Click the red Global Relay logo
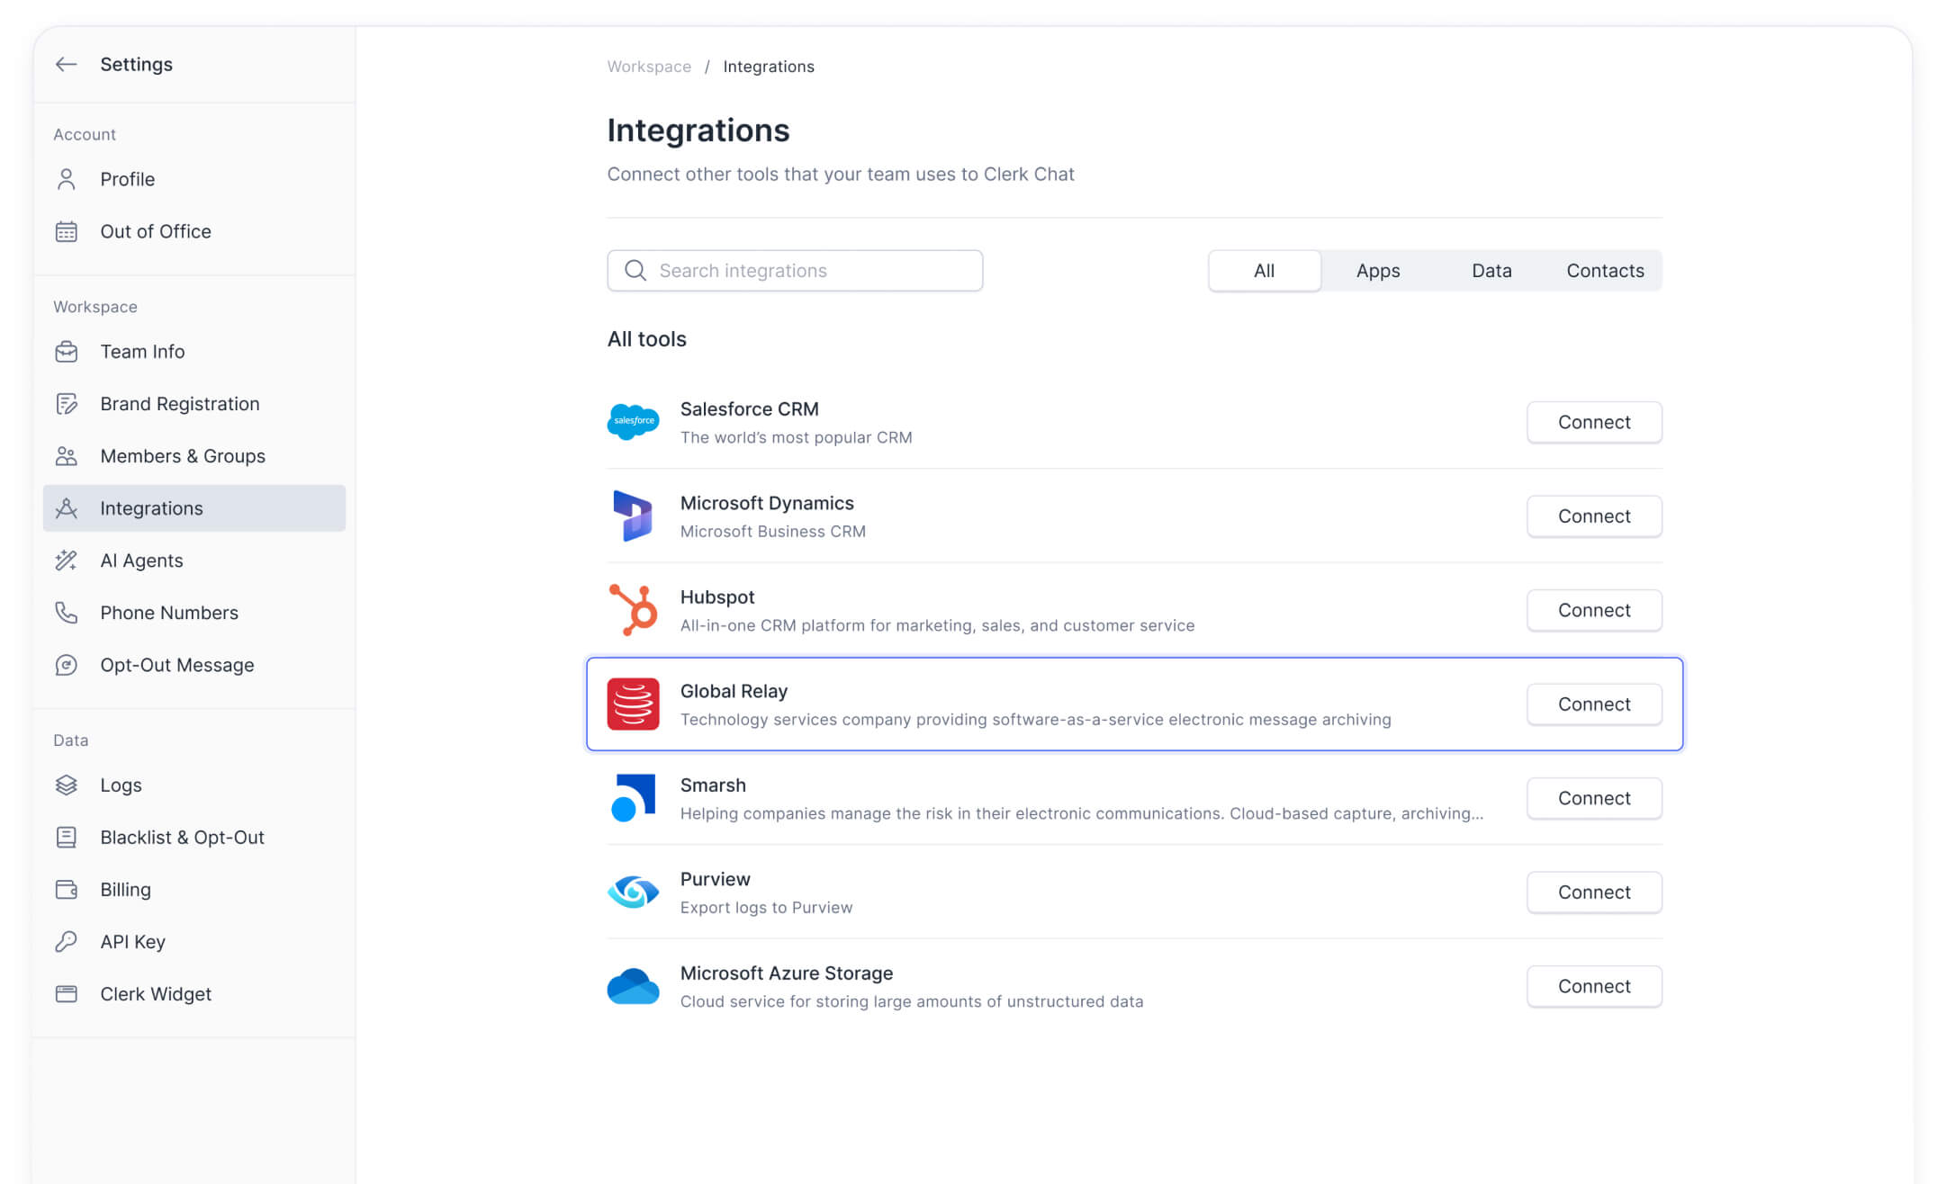Image resolution: width=1946 pixels, height=1184 pixels. tap(633, 704)
